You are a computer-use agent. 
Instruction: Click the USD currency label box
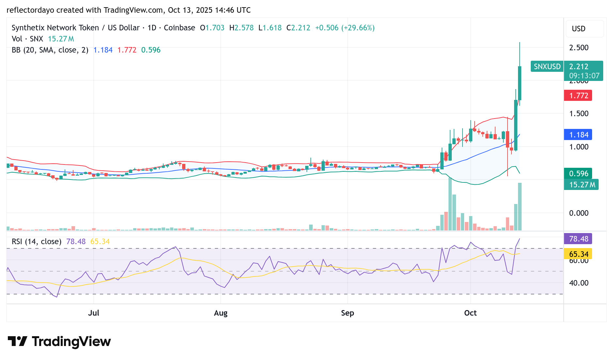pos(585,29)
